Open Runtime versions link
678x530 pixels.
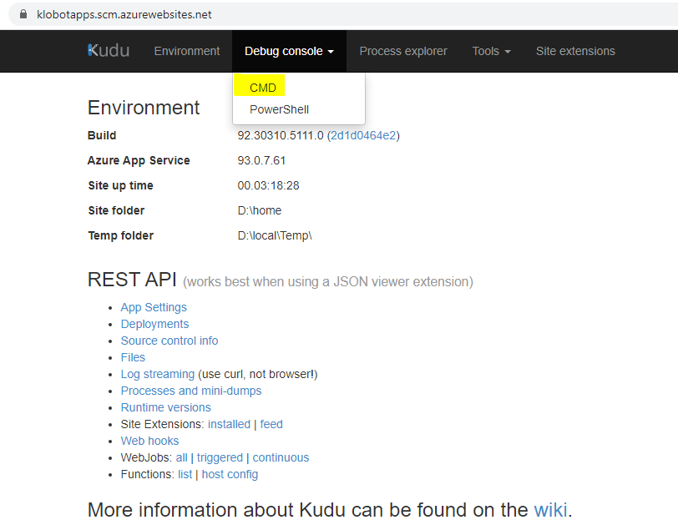tap(165, 407)
